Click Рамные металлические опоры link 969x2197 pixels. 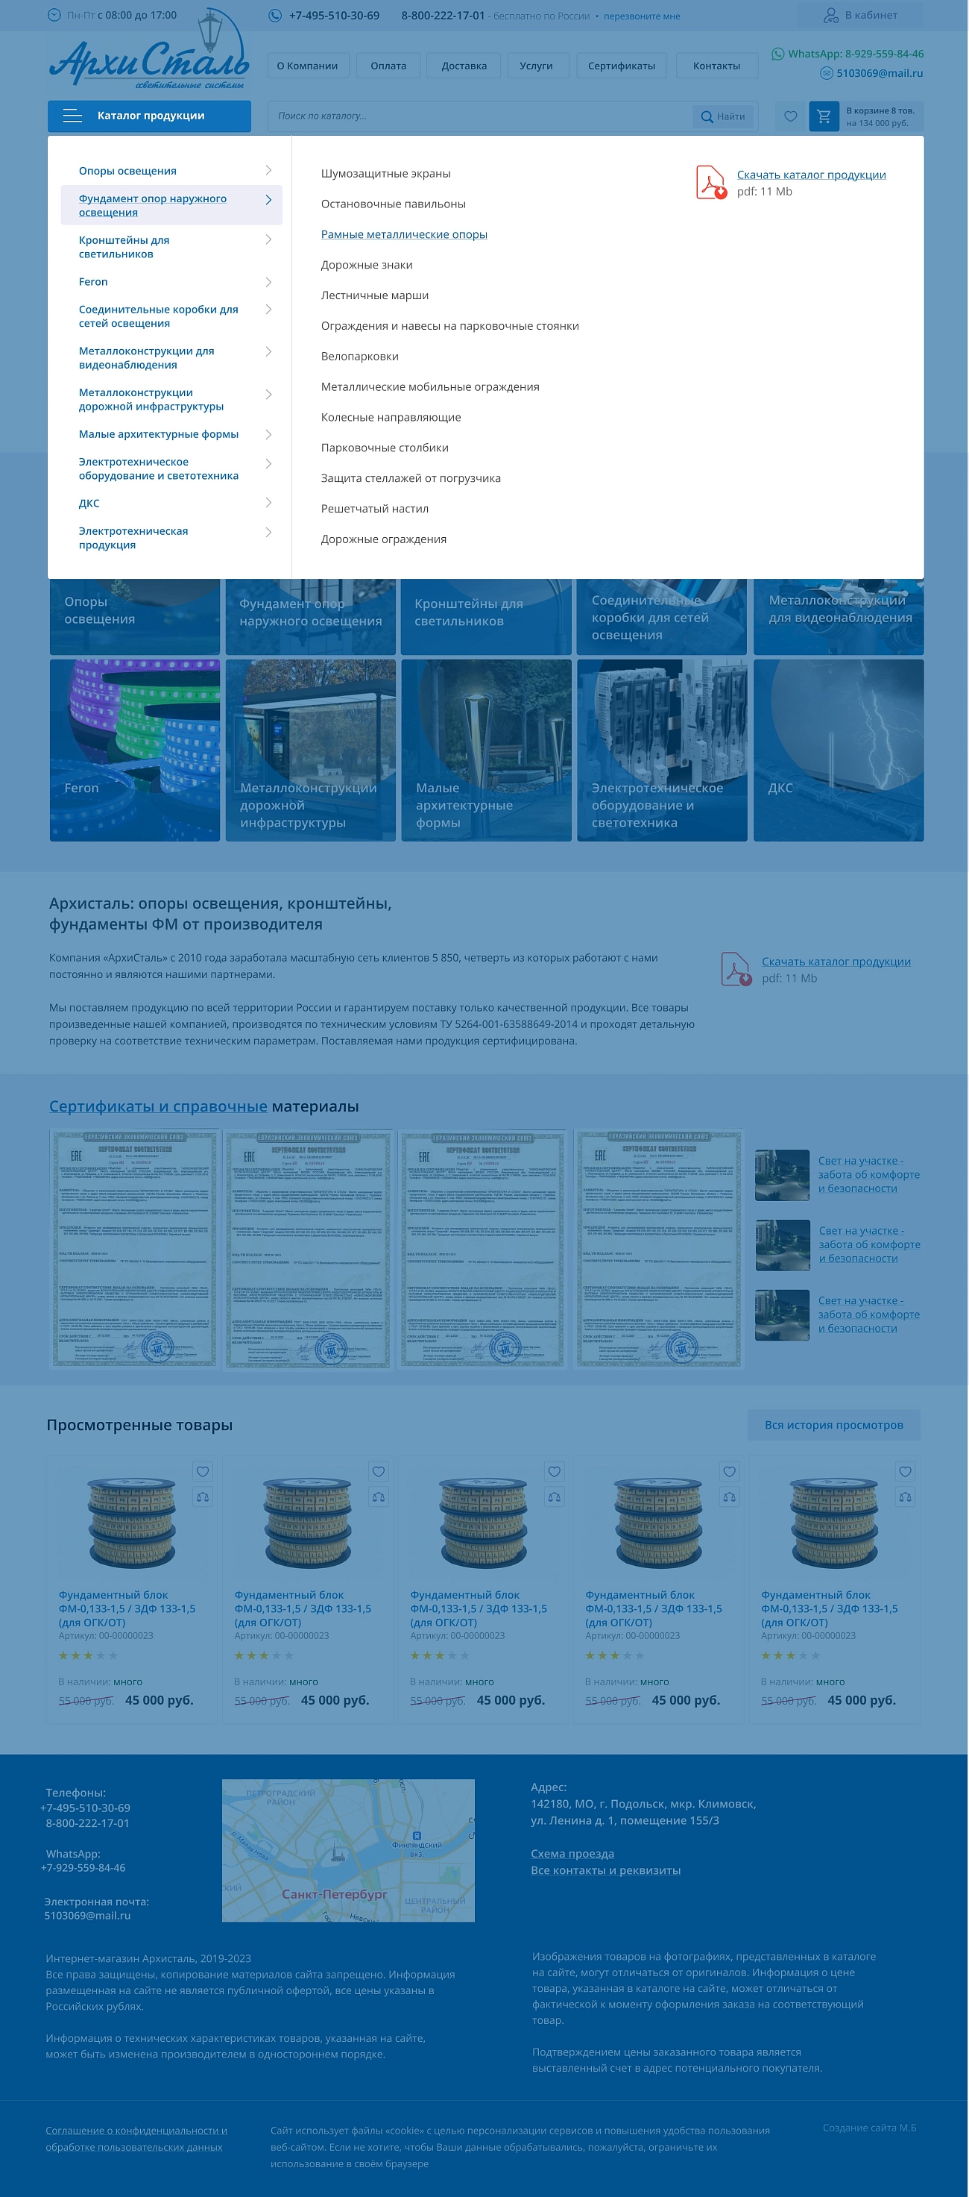point(404,234)
